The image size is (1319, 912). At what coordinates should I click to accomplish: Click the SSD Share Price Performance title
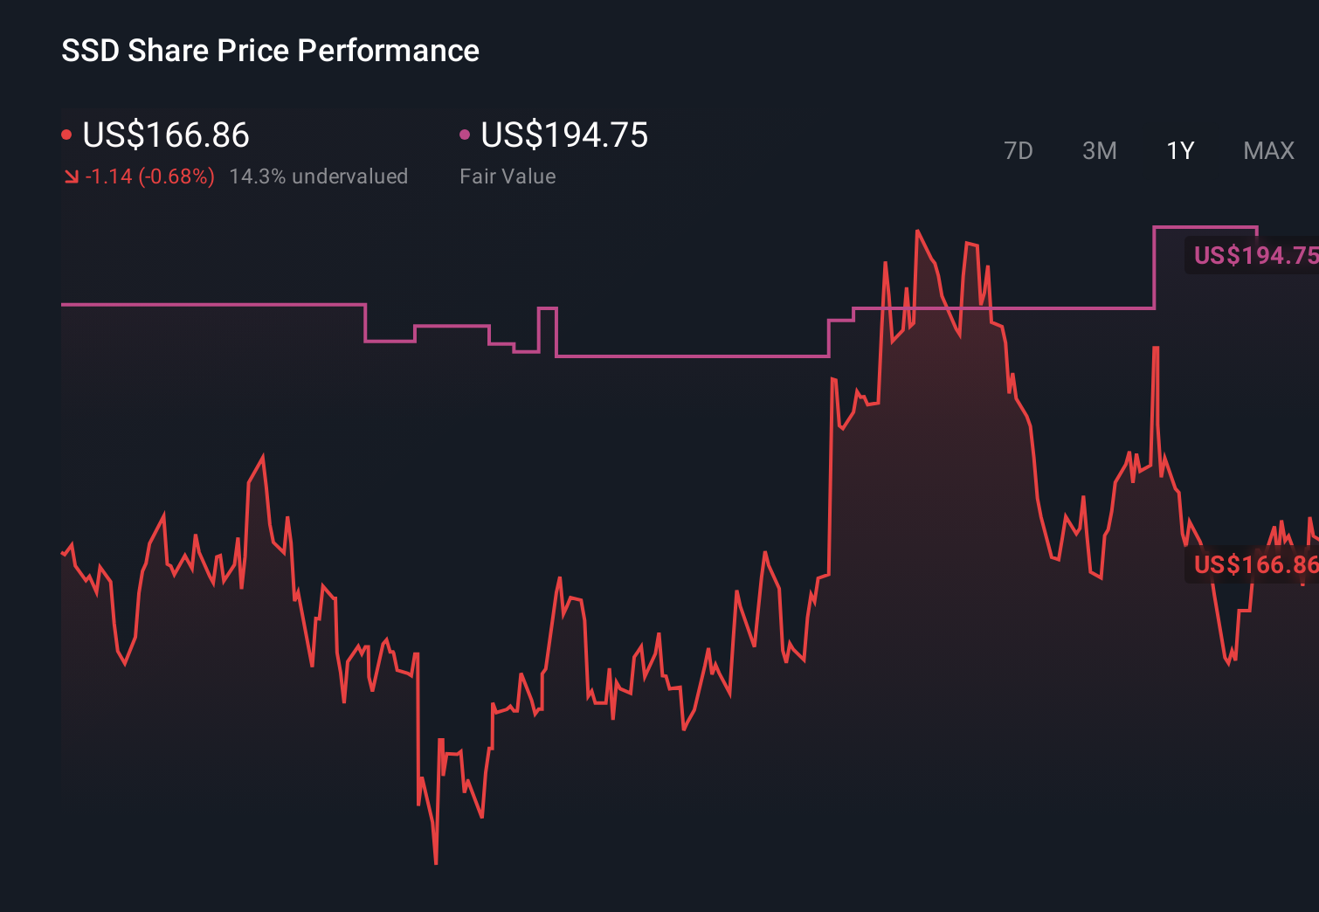270,51
